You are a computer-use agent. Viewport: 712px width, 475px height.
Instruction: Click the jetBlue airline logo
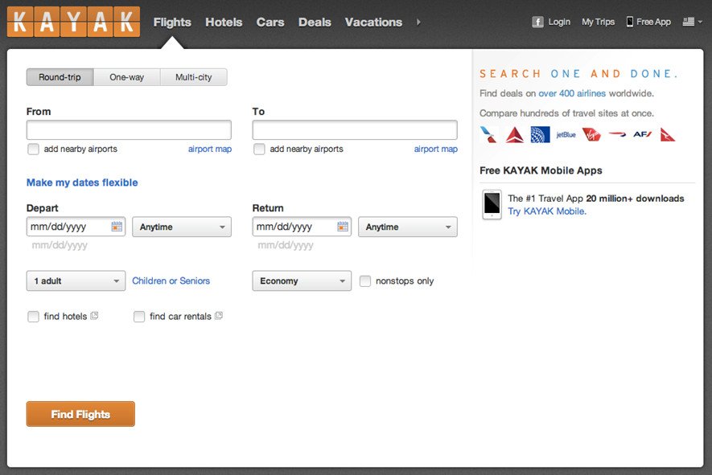coord(566,135)
